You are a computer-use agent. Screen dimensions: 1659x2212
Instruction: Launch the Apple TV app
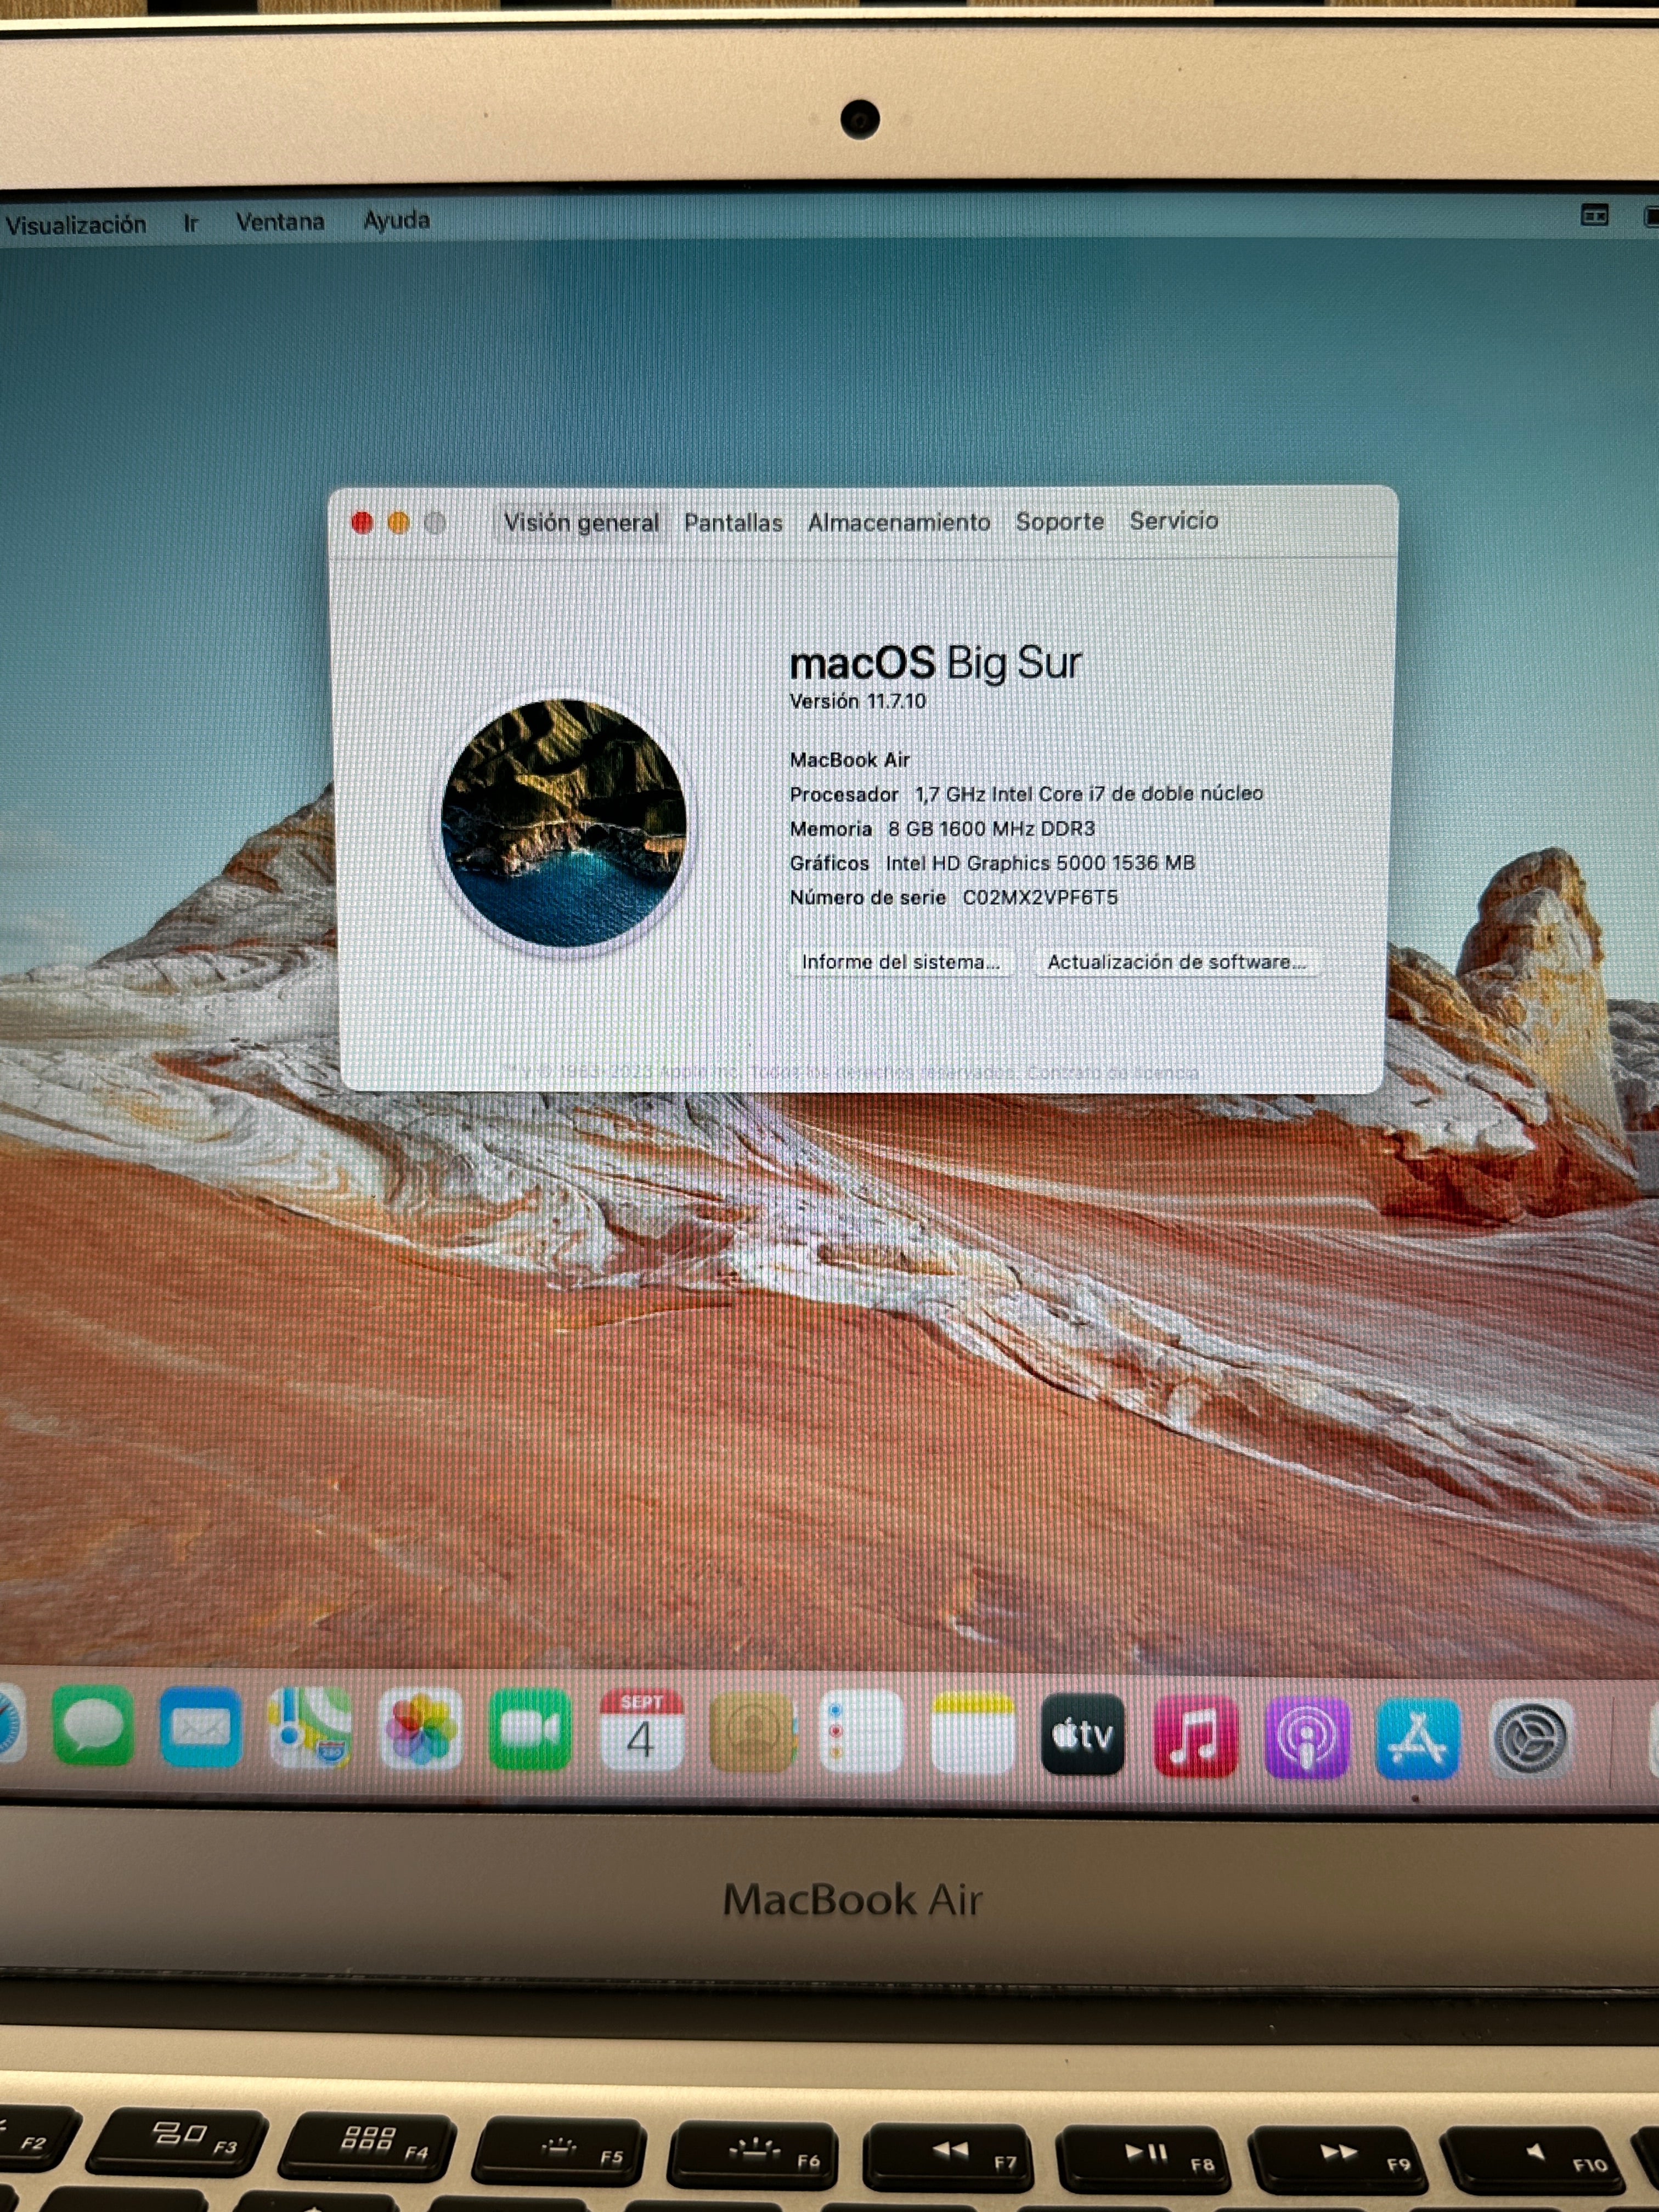coord(1083,1734)
